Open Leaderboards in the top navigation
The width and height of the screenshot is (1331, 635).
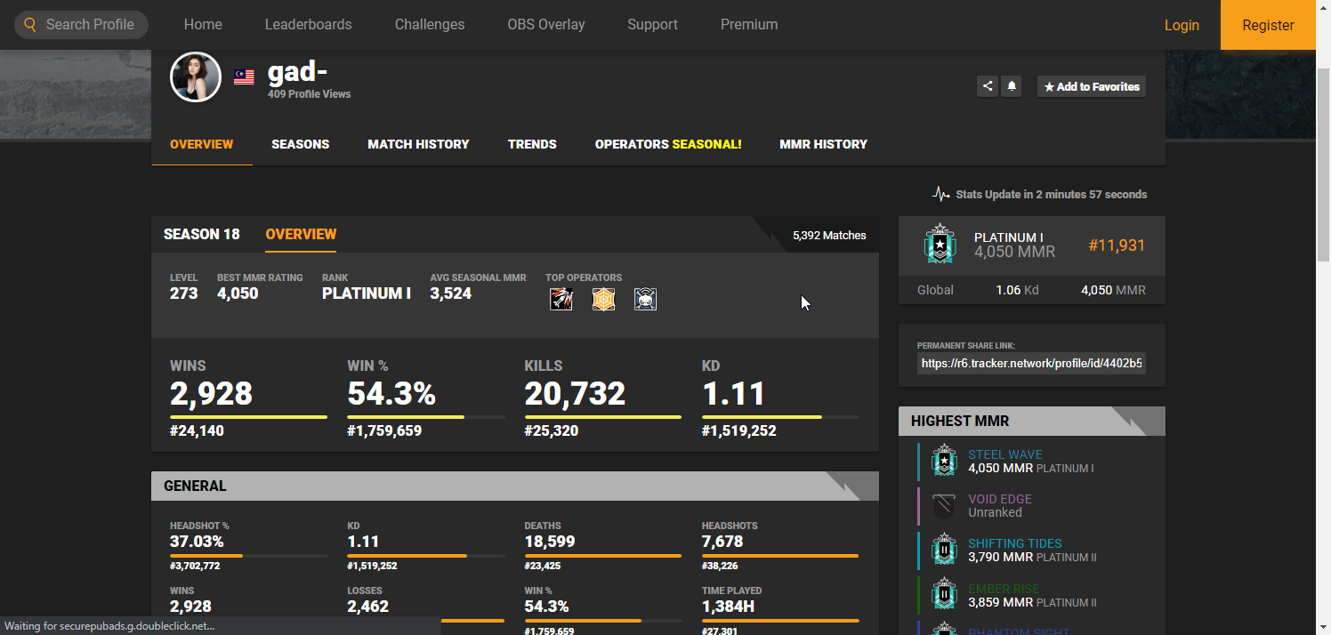click(x=309, y=25)
